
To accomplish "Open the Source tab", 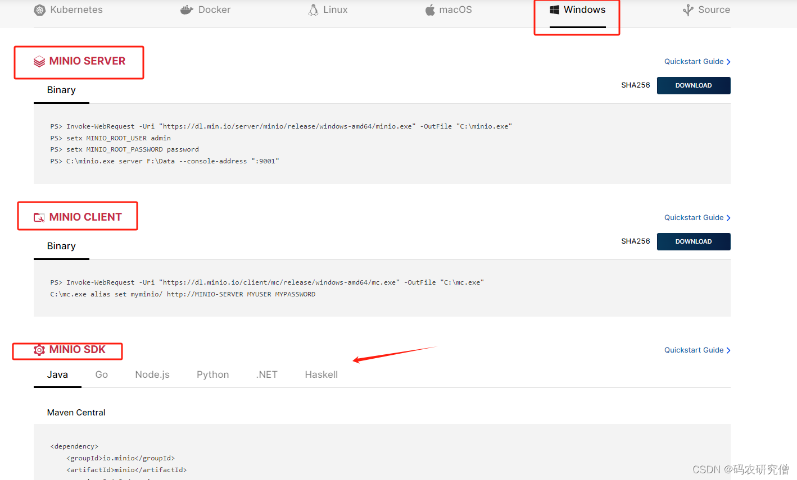I will [x=707, y=10].
